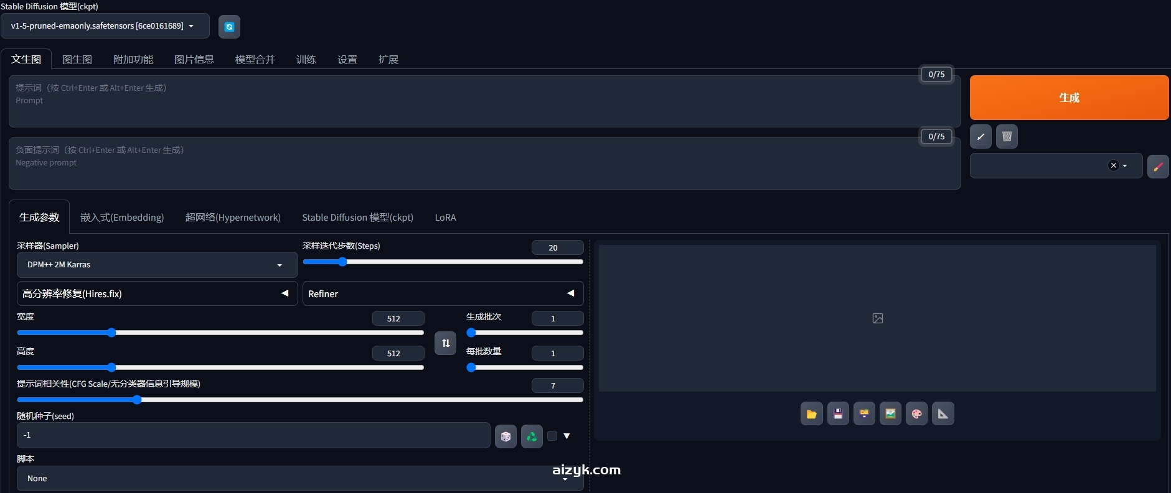Send image to inpaint palette icon
This screenshot has height=493, width=1171.
pyautogui.click(x=916, y=414)
